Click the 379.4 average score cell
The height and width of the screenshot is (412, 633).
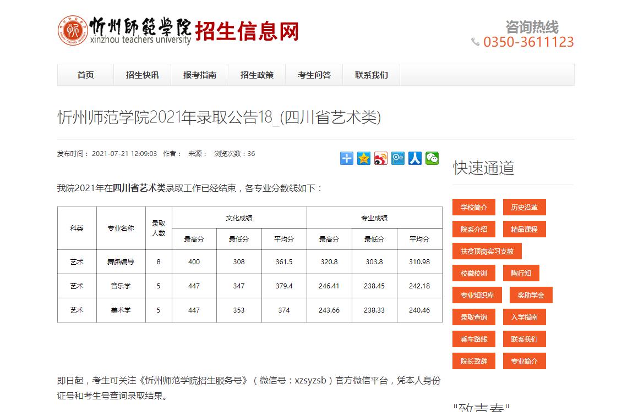[284, 286]
